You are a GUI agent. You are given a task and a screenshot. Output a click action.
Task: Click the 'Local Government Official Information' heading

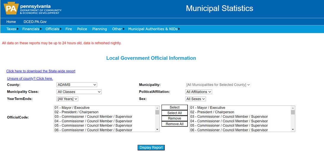[151, 58]
